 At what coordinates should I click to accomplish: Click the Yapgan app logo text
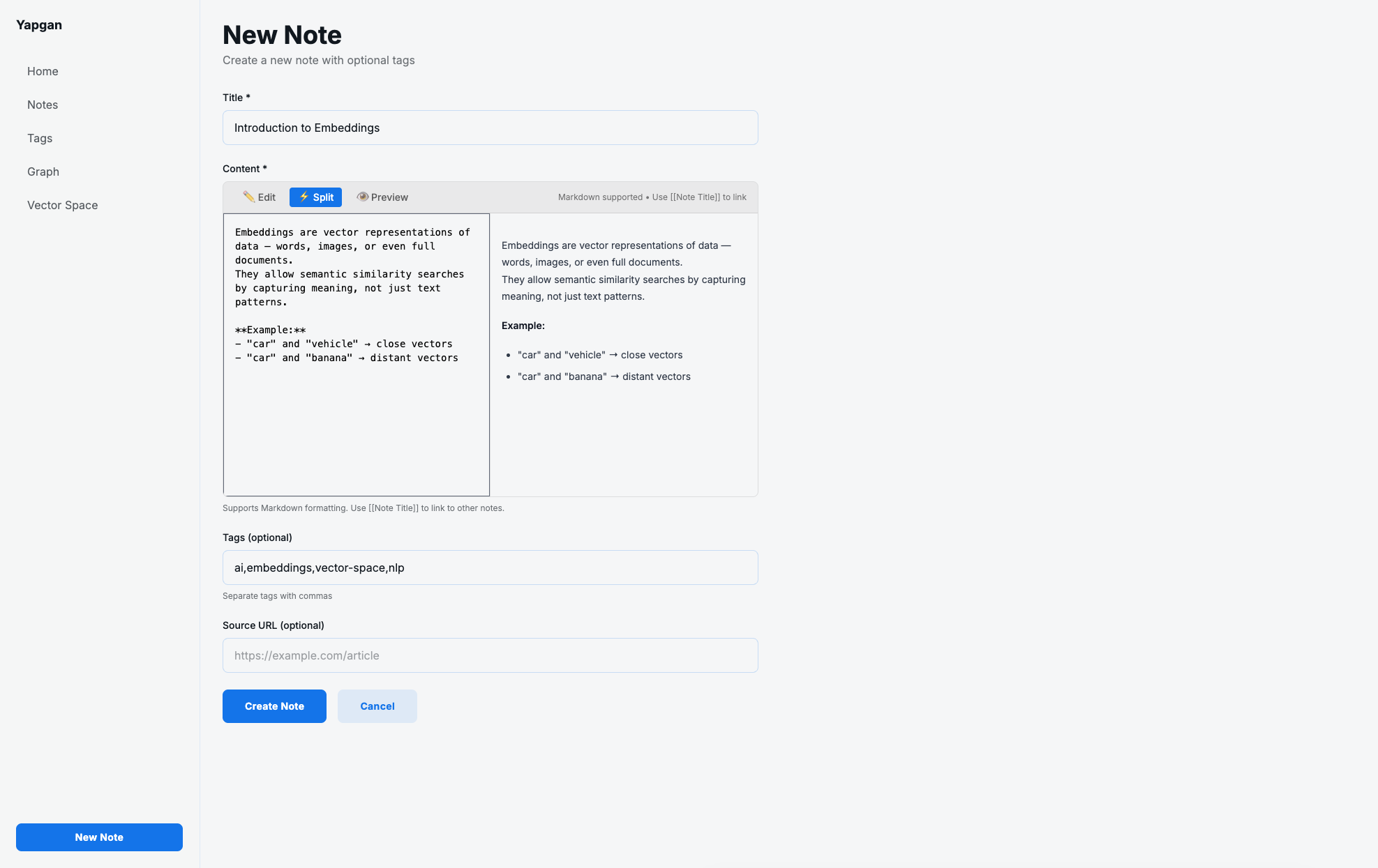(x=39, y=25)
